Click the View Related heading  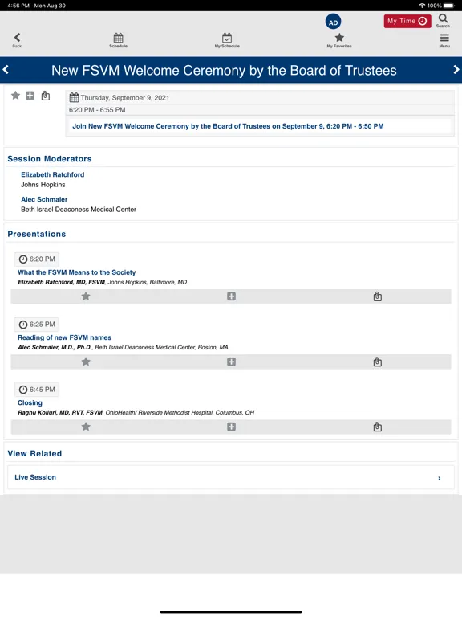coord(34,453)
